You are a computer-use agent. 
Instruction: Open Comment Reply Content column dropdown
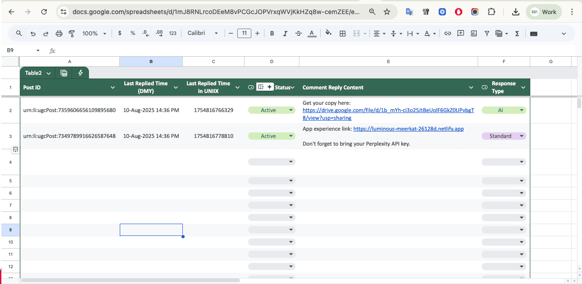click(x=472, y=88)
